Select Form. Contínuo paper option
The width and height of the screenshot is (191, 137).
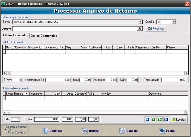6,132
